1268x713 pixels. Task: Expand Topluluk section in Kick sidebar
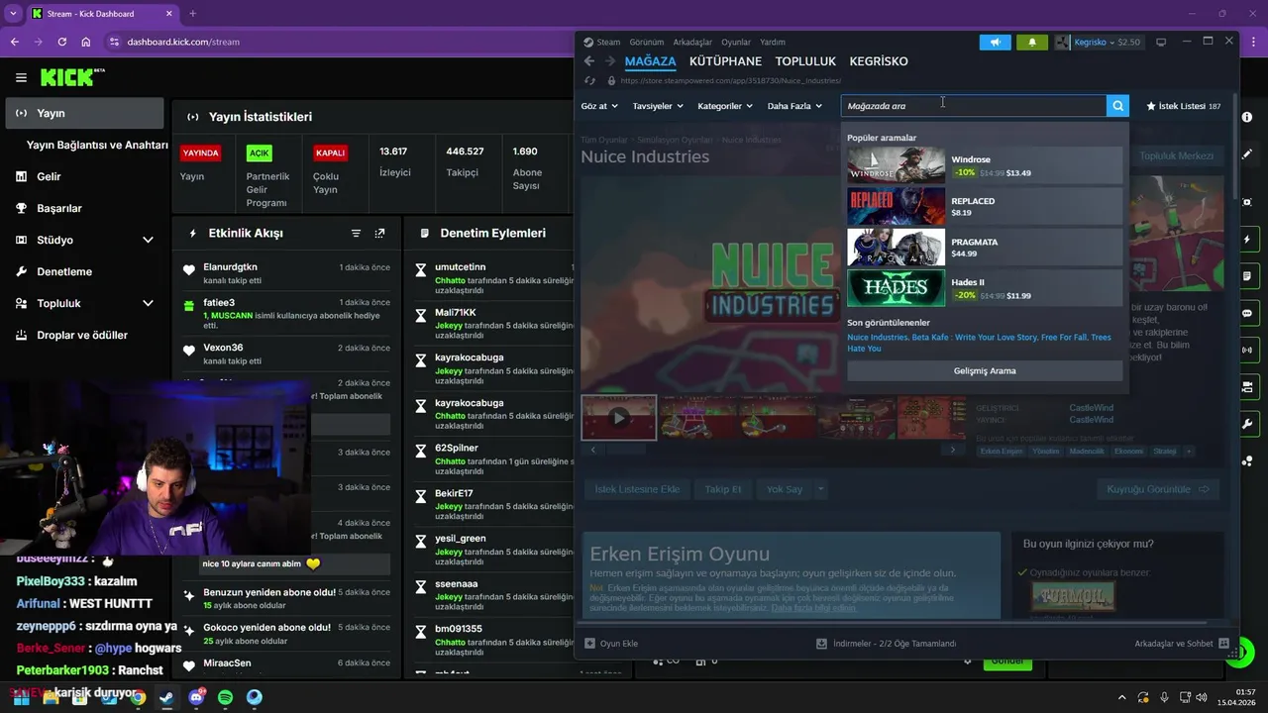tap(148, 303)
